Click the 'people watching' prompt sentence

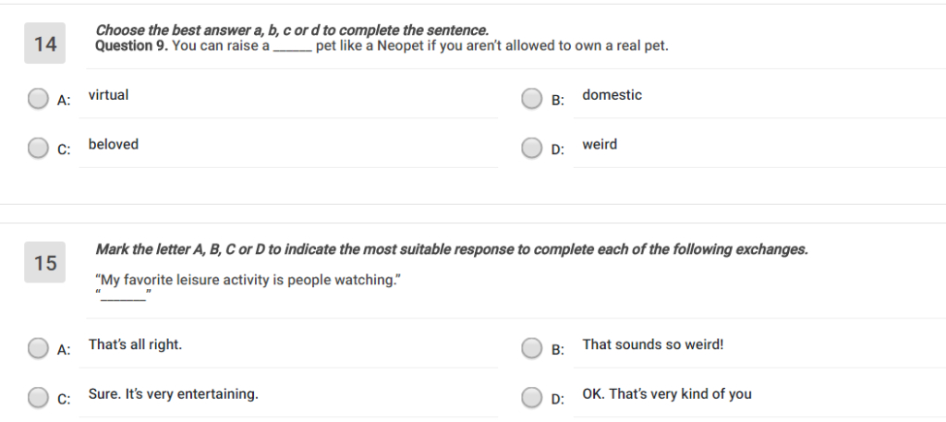pyautogui.click(x=248, y=280)
